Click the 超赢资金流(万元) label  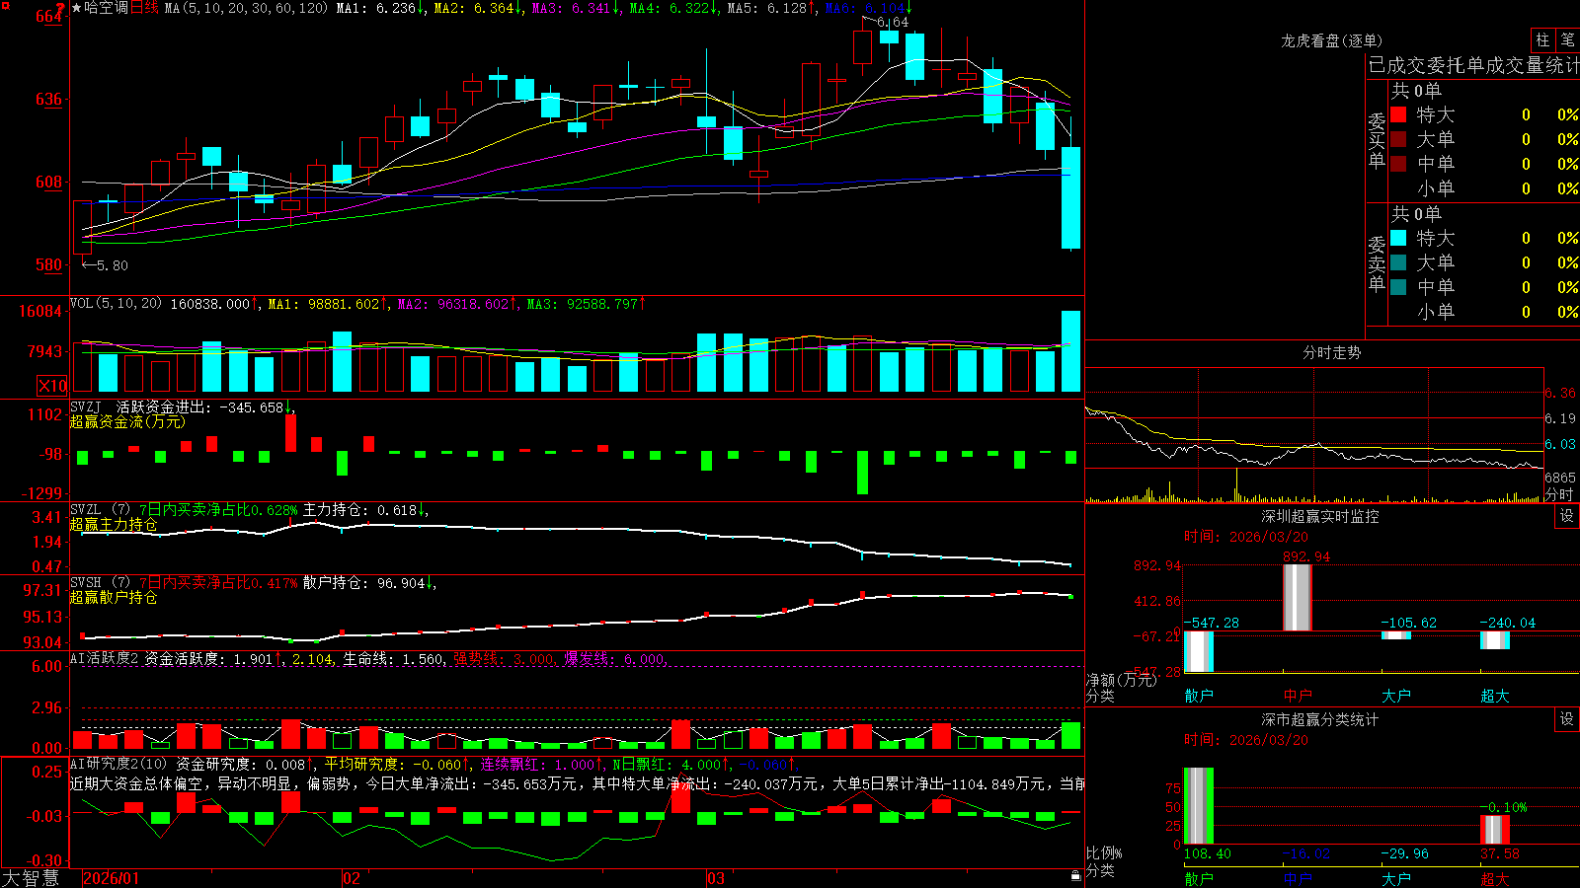pos(127,421)
